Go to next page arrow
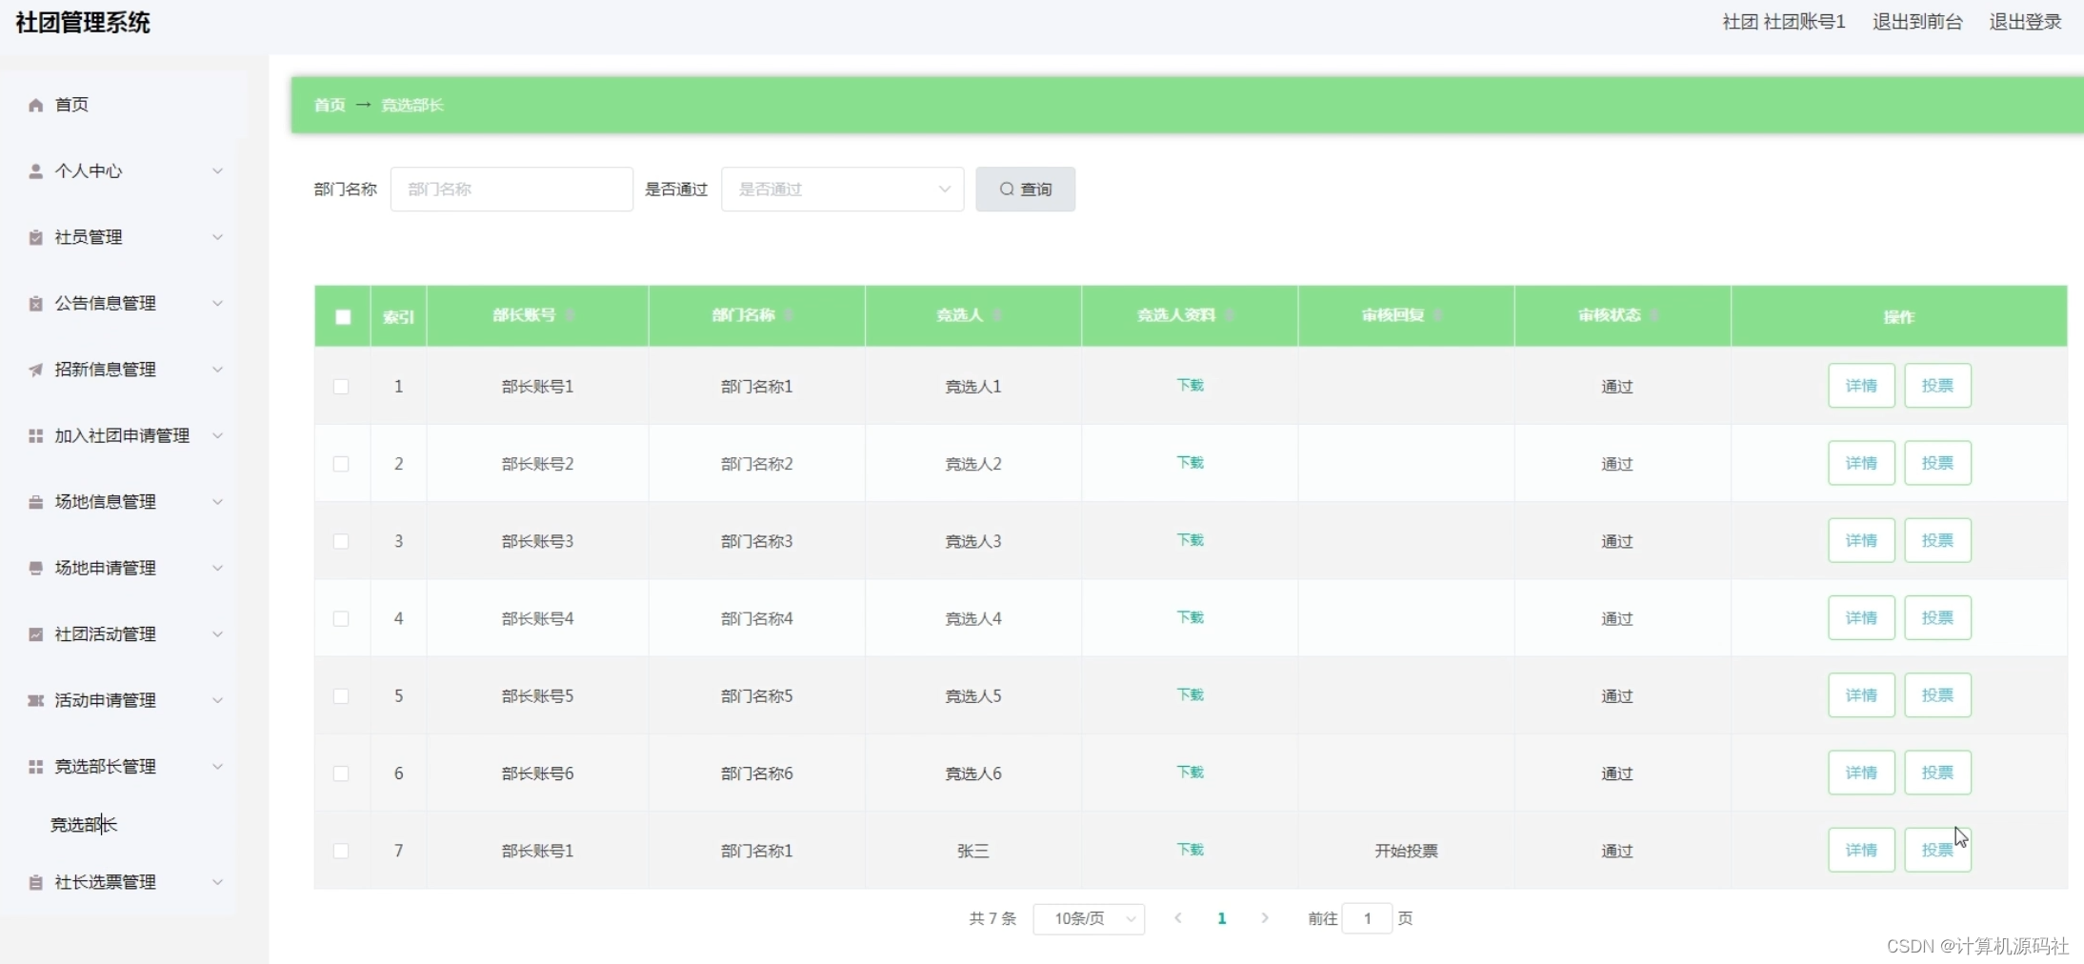2084x964 pixels. click(x=1265, y=918)
